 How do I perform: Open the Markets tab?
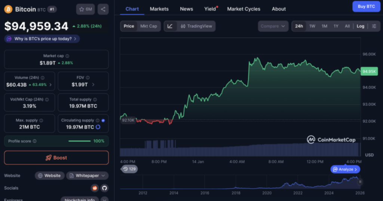[x=159, y=9]
